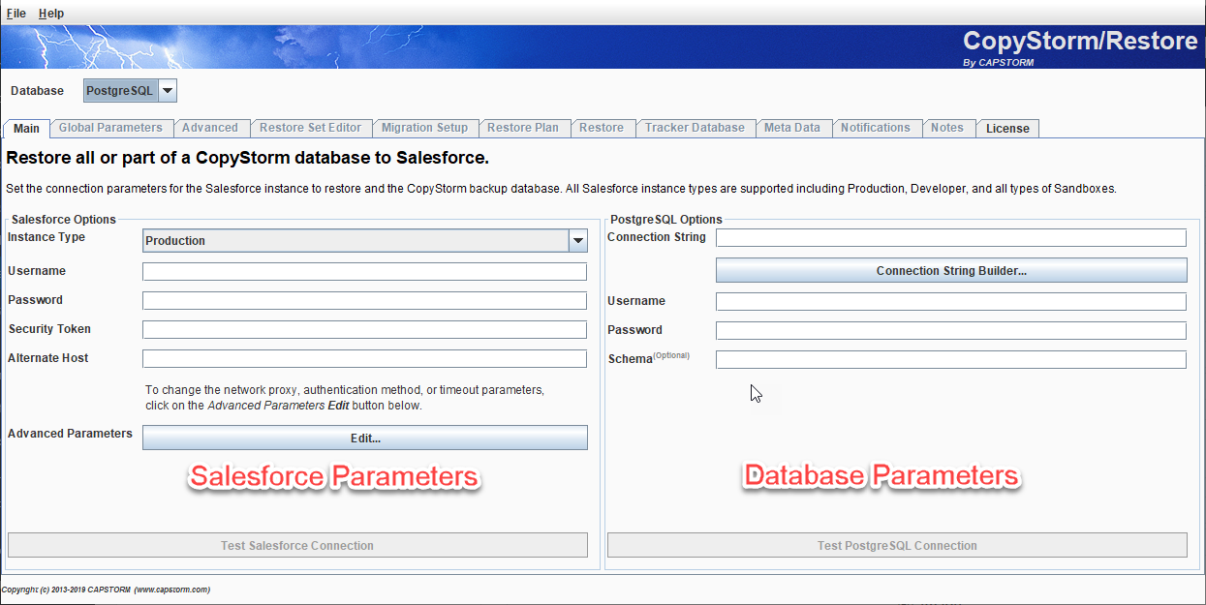Click the 'Instance Type' label

[46, 237]
